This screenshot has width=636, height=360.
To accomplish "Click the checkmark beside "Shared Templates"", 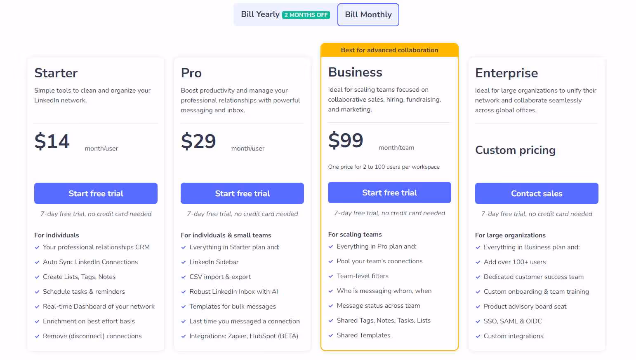I will point(331,335).
